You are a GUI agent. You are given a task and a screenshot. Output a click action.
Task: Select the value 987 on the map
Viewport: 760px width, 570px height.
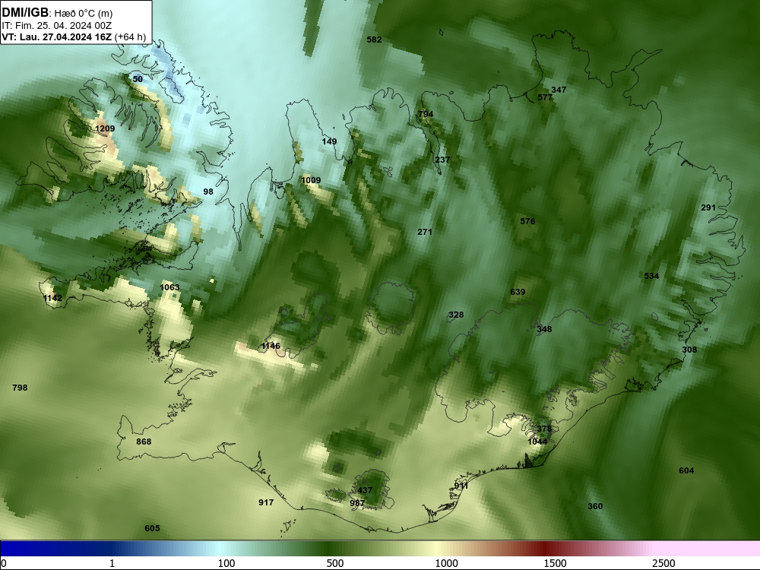[357, 504]
